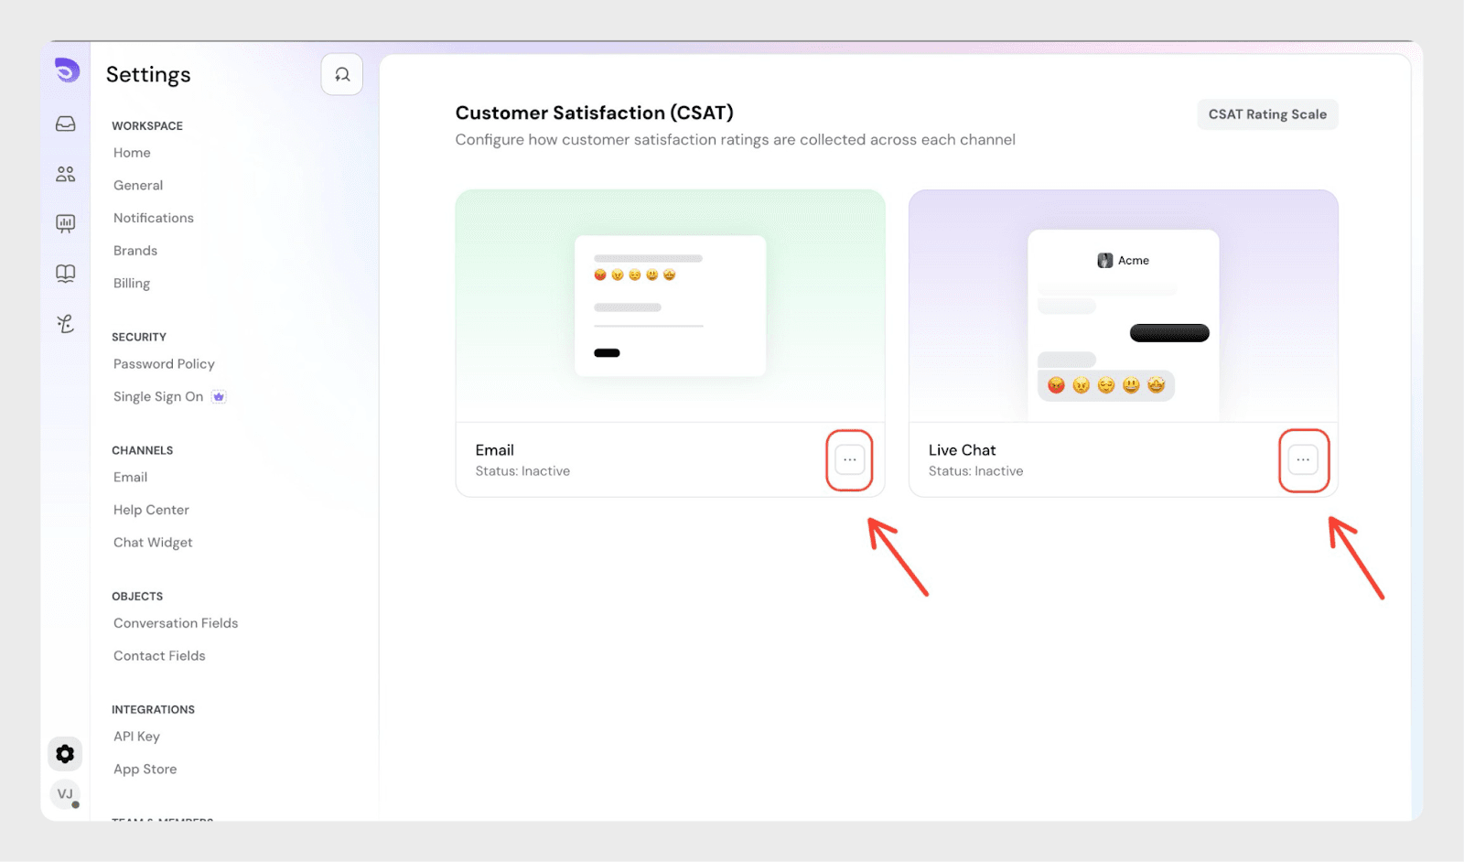Open Conversation Fields under Objects

176,623
